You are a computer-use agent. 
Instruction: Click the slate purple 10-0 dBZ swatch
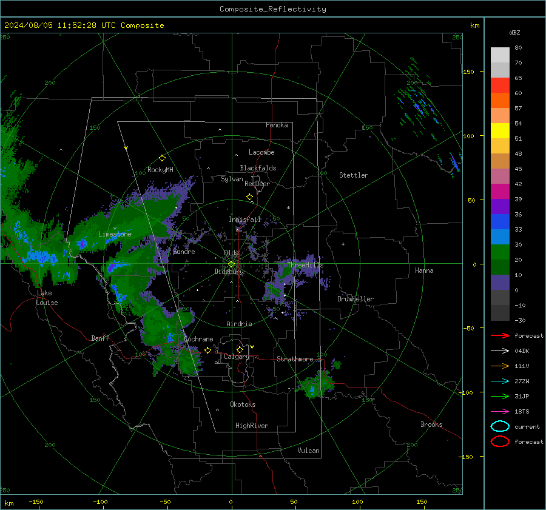(500, 283)
